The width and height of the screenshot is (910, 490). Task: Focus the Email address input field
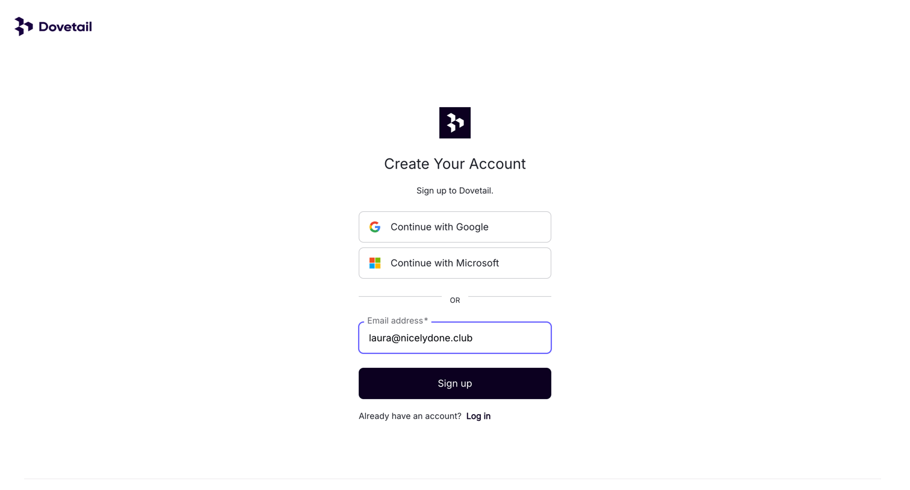(455, 338)
